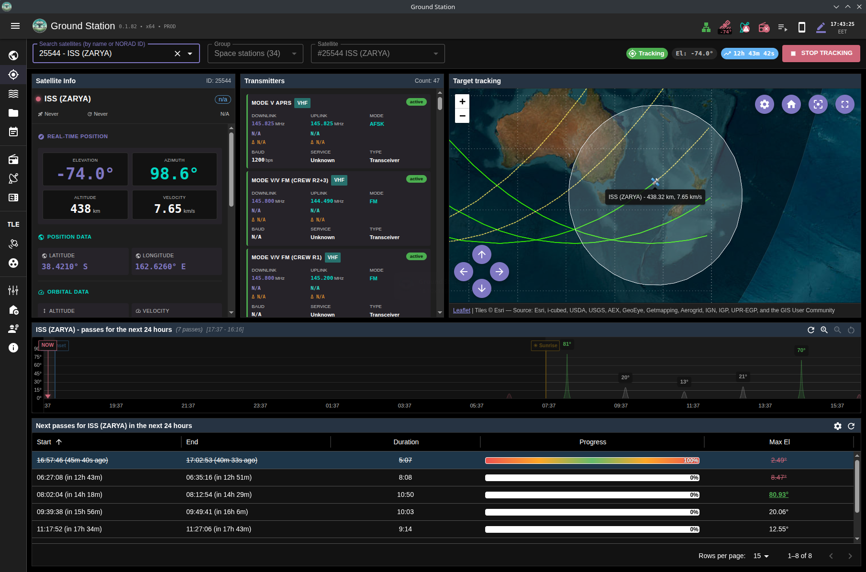Image resolution: width=866 pixels, height=572 pixels.
Task: Open the waterfall panel from the sidebar
Action: pos(13,94)
